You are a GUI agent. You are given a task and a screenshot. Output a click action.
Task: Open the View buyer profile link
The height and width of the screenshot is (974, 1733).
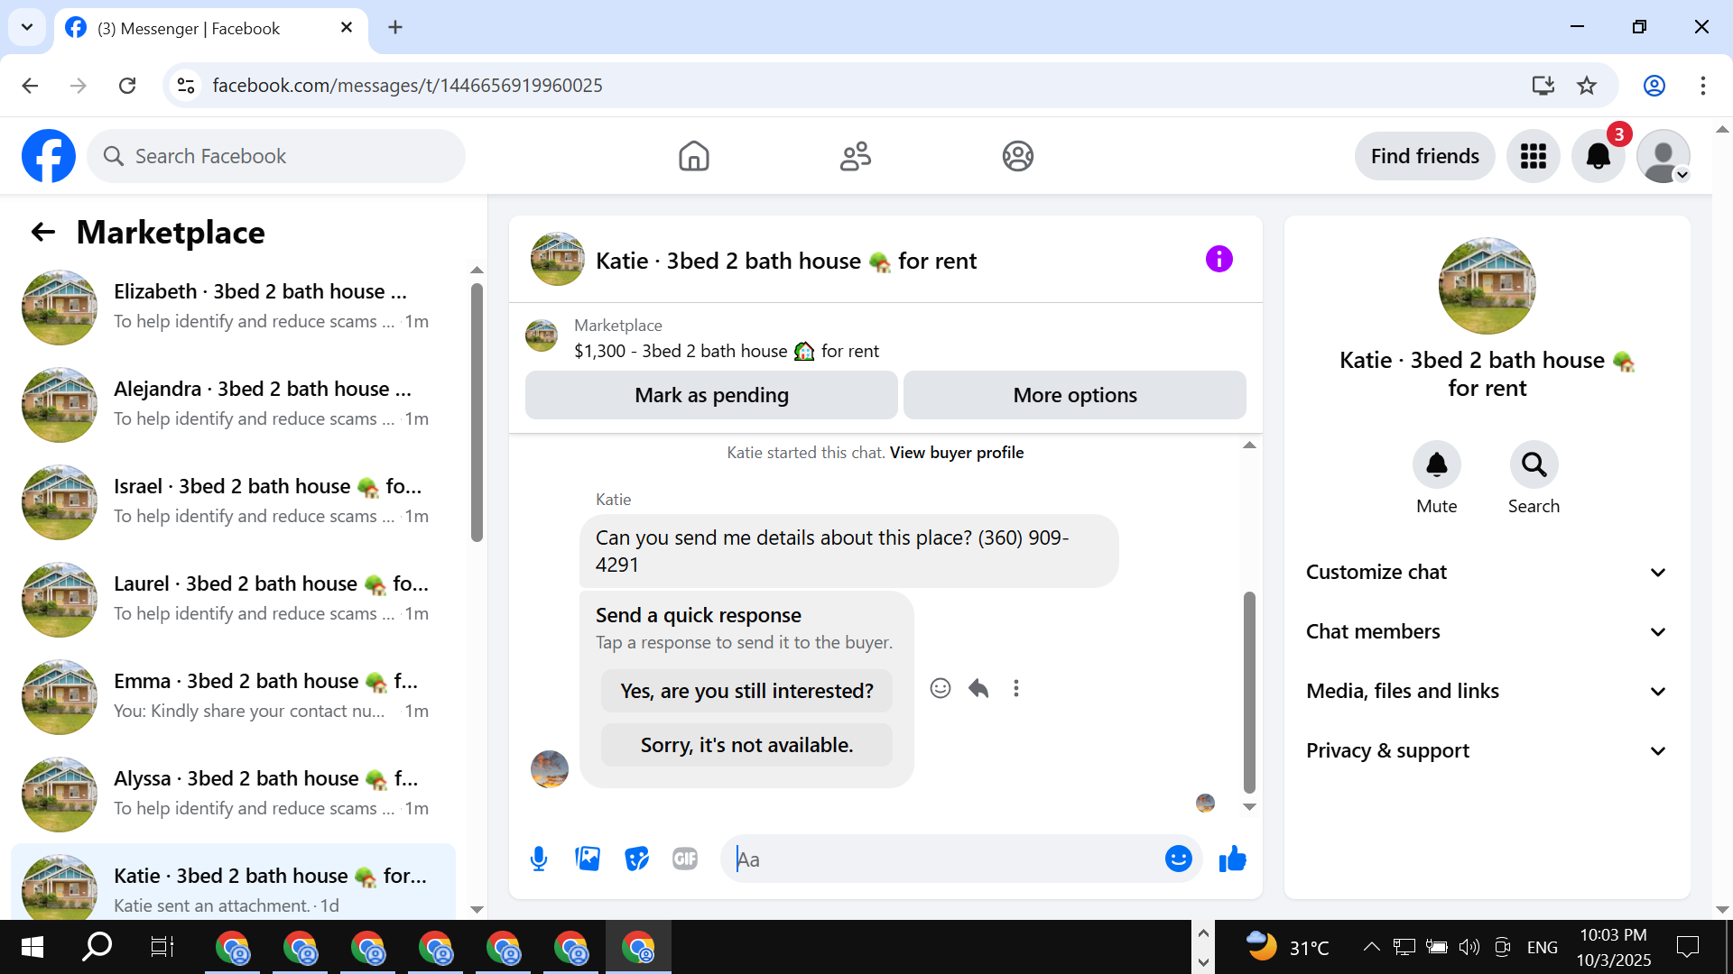point(957,453)
